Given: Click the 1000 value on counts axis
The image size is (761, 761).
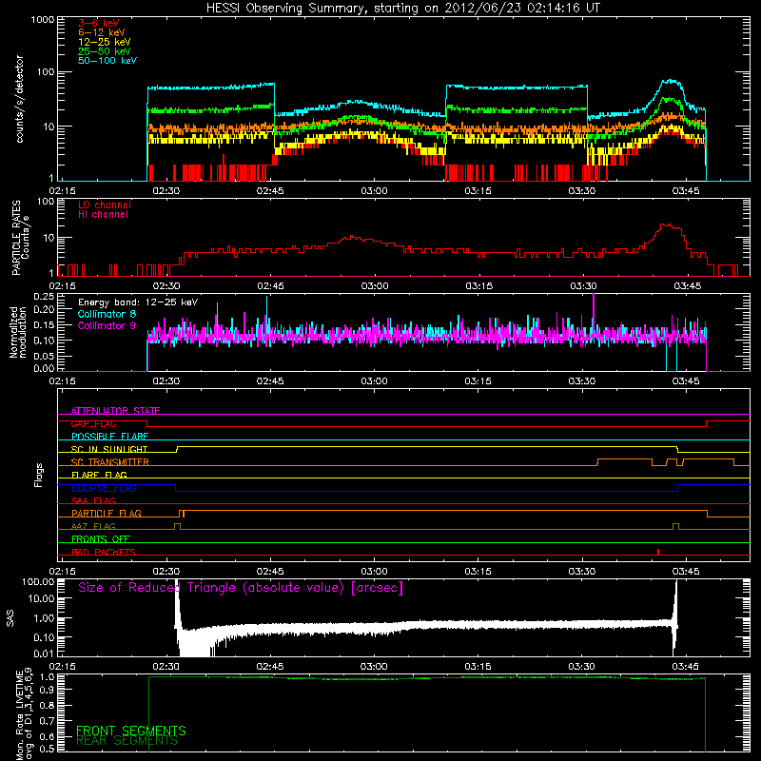Looking at the screenshot, I should (x=43, y=20).
